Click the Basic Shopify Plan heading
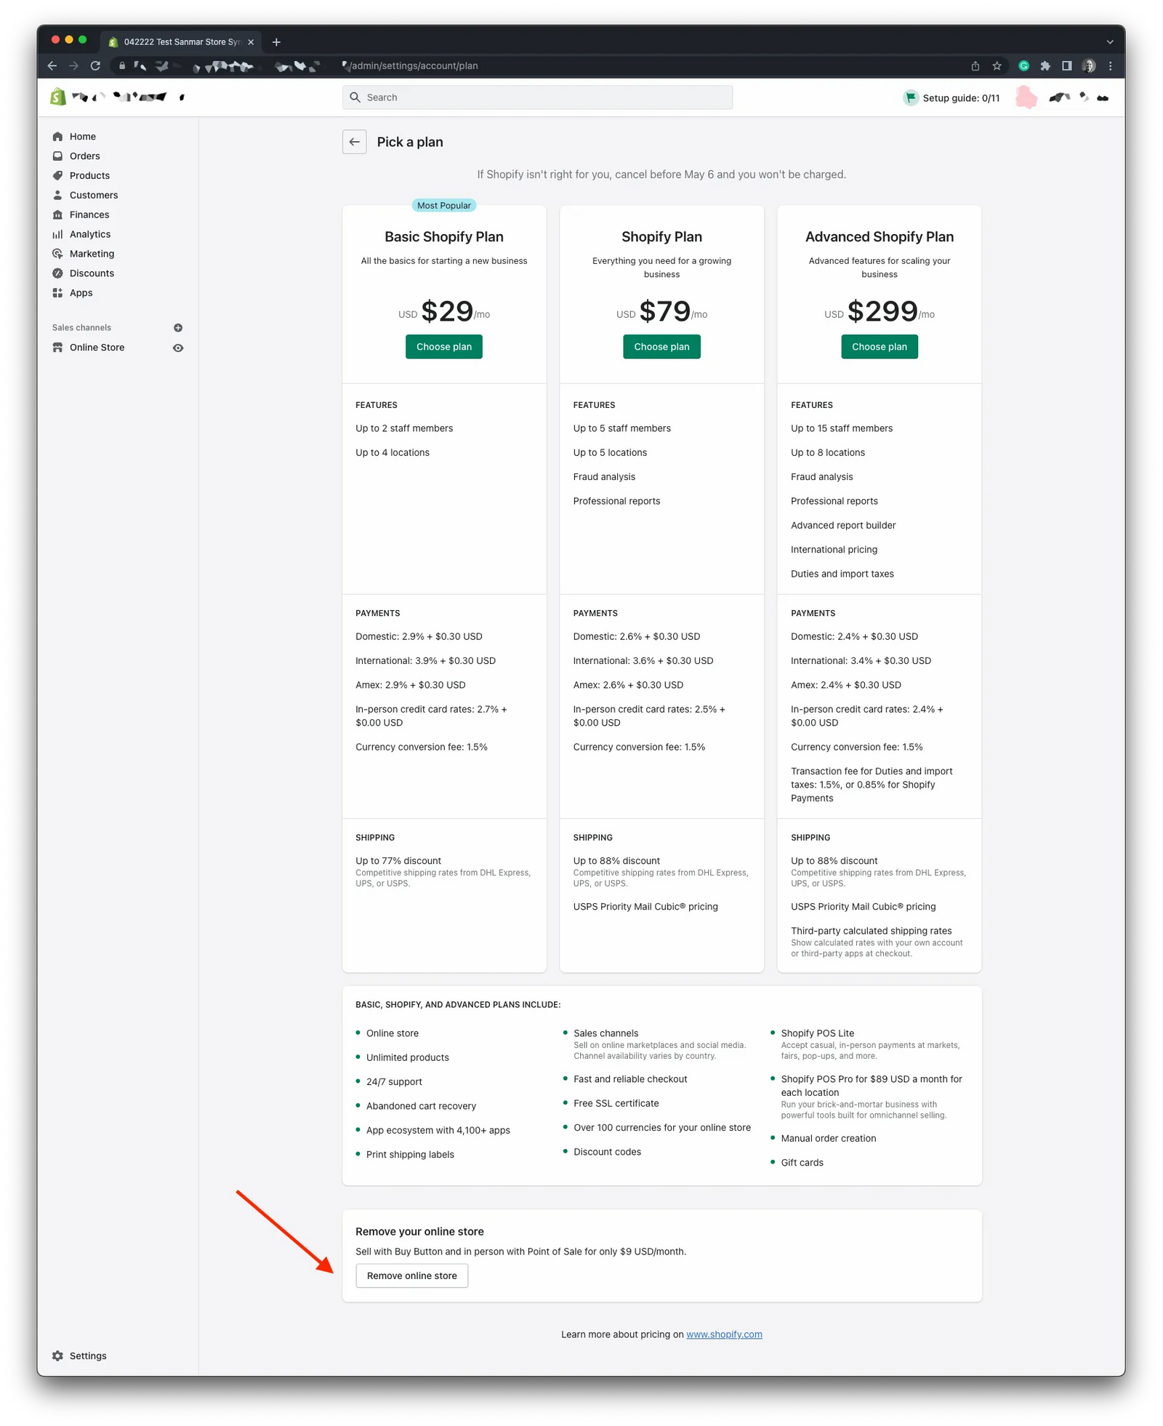The height and width of the screenshot is (1426, 1163). (443, 237)
